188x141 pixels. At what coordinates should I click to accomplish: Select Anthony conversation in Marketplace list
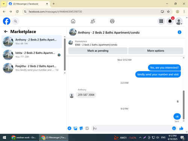(x=32, y=42)
